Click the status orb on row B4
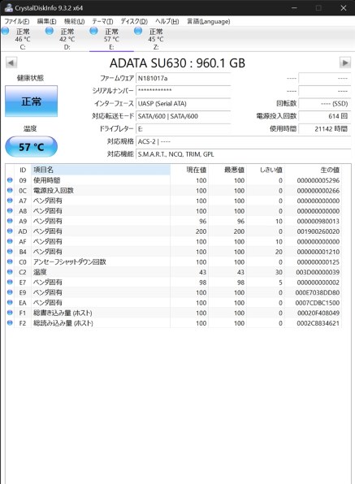The width and height of the screenshot is (355, 484). (x=10, y=251)
